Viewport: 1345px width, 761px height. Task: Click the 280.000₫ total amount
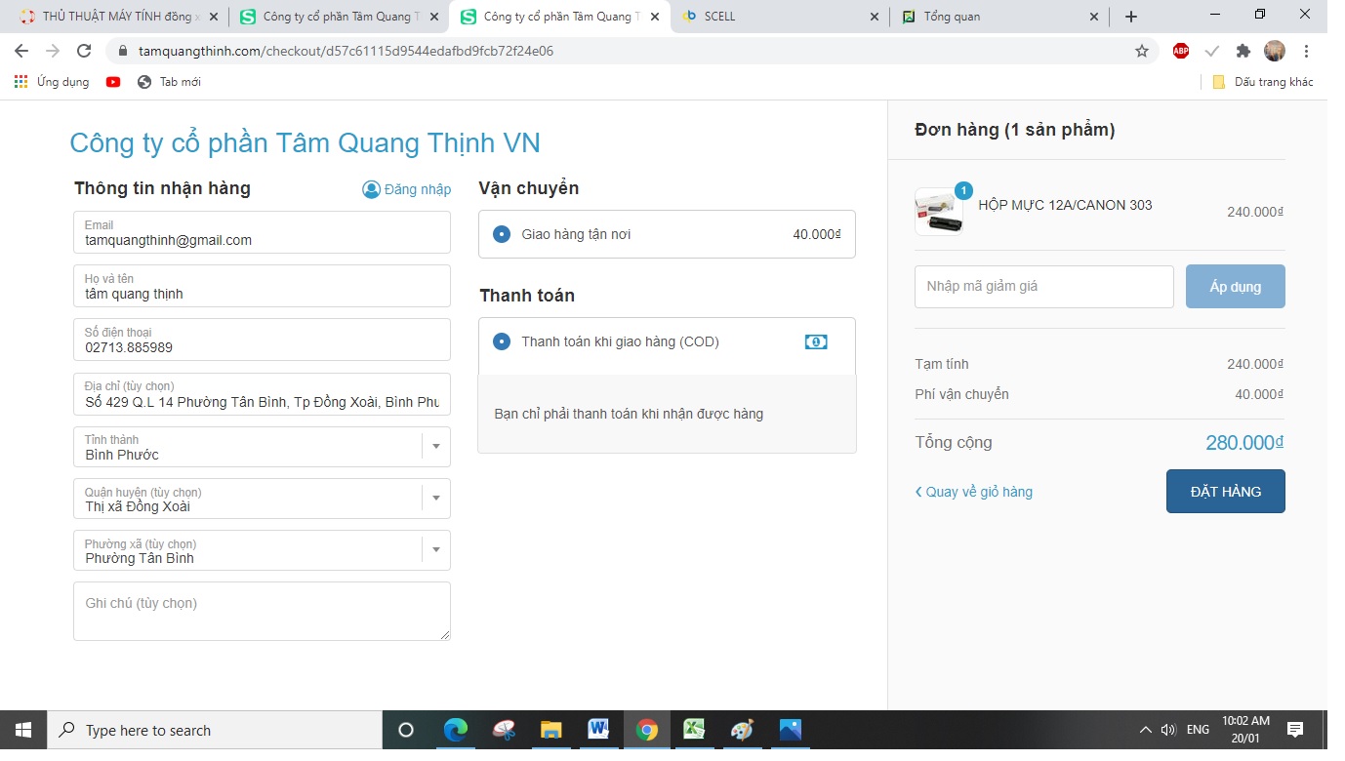point(1244,443)
